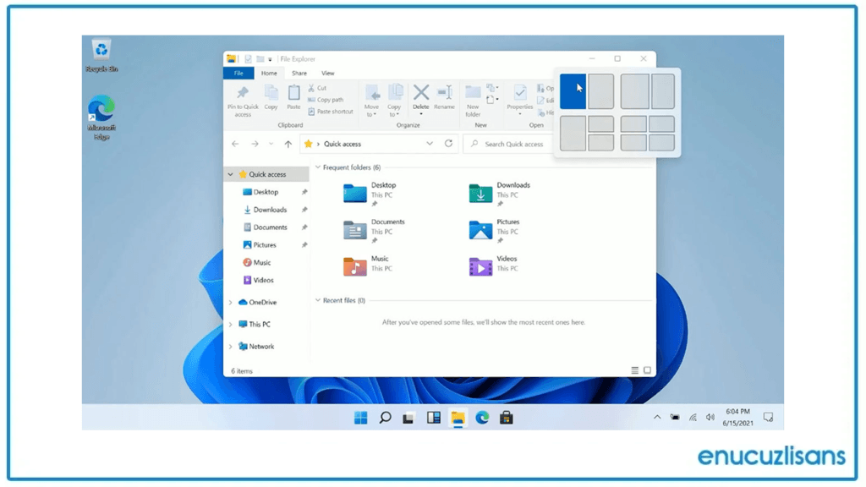Open the address bar dropdown arrow
The height and width of the screenshot is (487, 866).
430,144
